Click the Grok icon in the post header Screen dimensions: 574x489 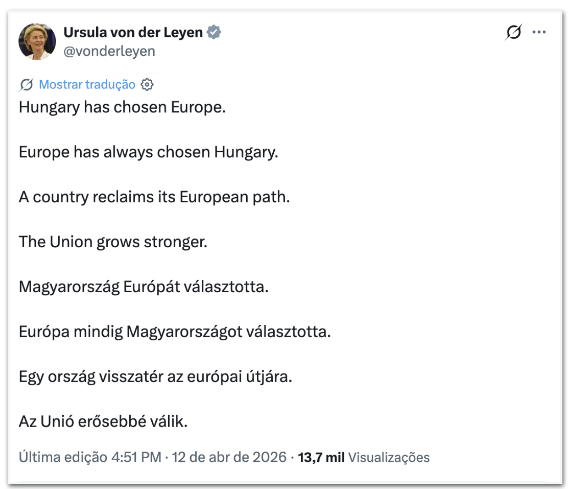pyautogui.click(x=513, y=32)
